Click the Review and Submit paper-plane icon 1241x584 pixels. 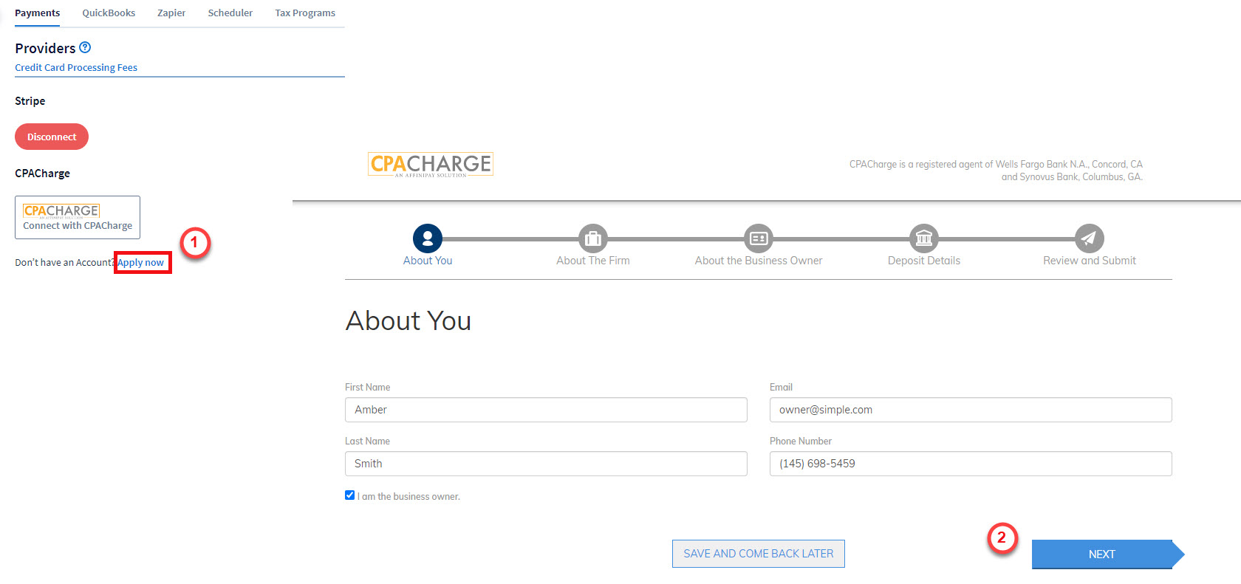[1089, 238]
